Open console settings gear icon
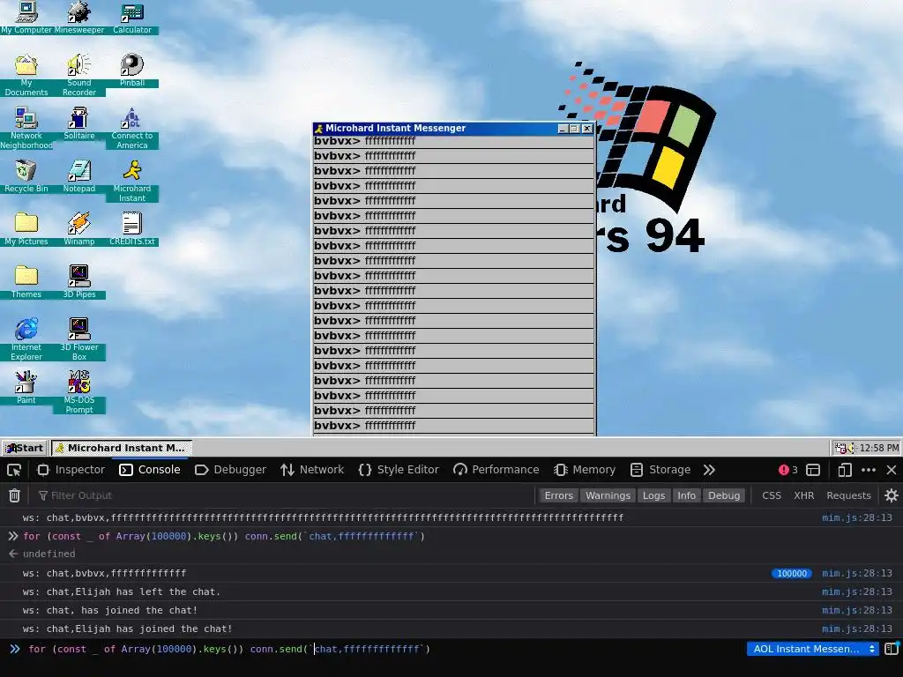Screen dimensions: 903x677 (891, 495)
